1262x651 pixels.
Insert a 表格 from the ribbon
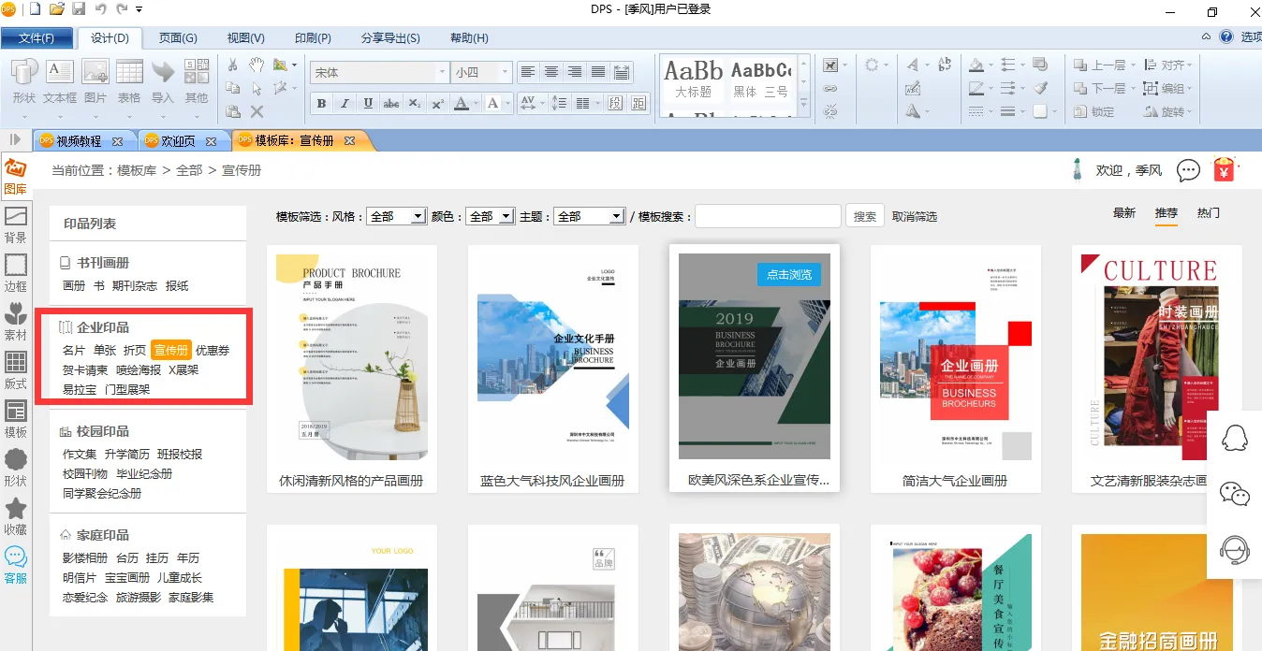(129, 81)
